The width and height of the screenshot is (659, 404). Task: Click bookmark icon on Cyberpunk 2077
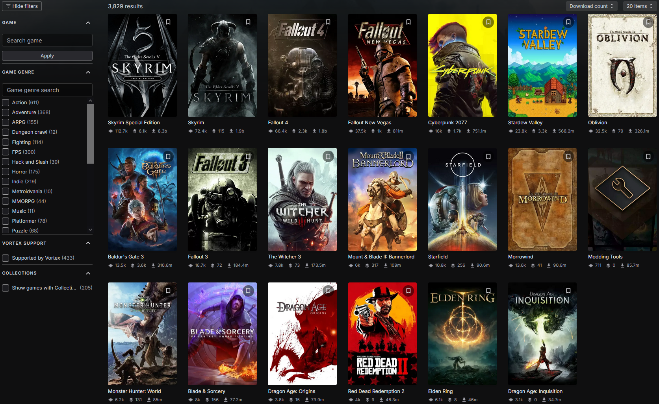point(488,22)
